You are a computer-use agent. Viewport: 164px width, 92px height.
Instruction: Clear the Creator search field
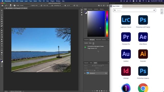[154, 10]
